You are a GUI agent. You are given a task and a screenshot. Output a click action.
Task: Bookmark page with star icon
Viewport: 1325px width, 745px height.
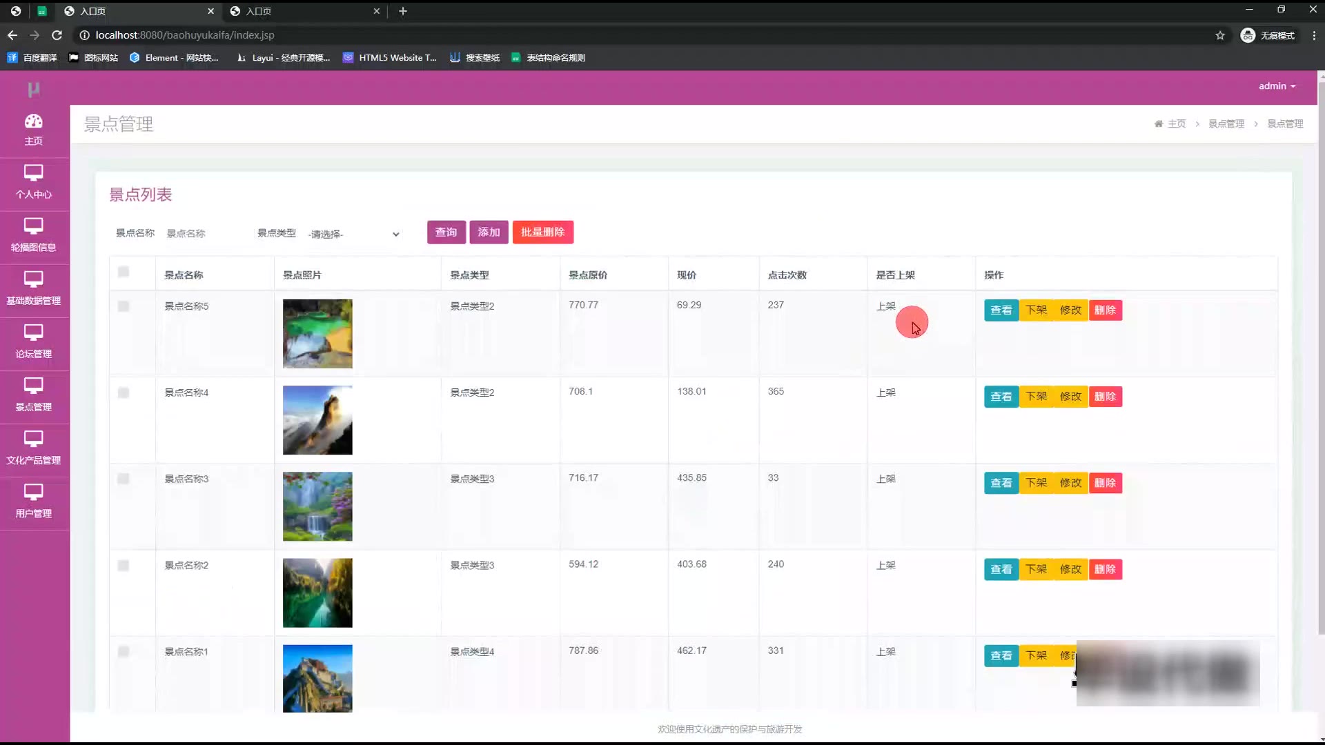1219,35
